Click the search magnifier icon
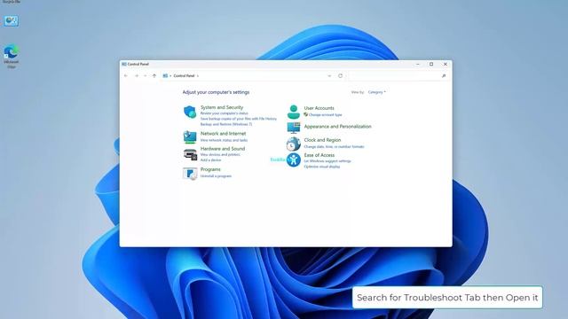 [x=444, y=76]
